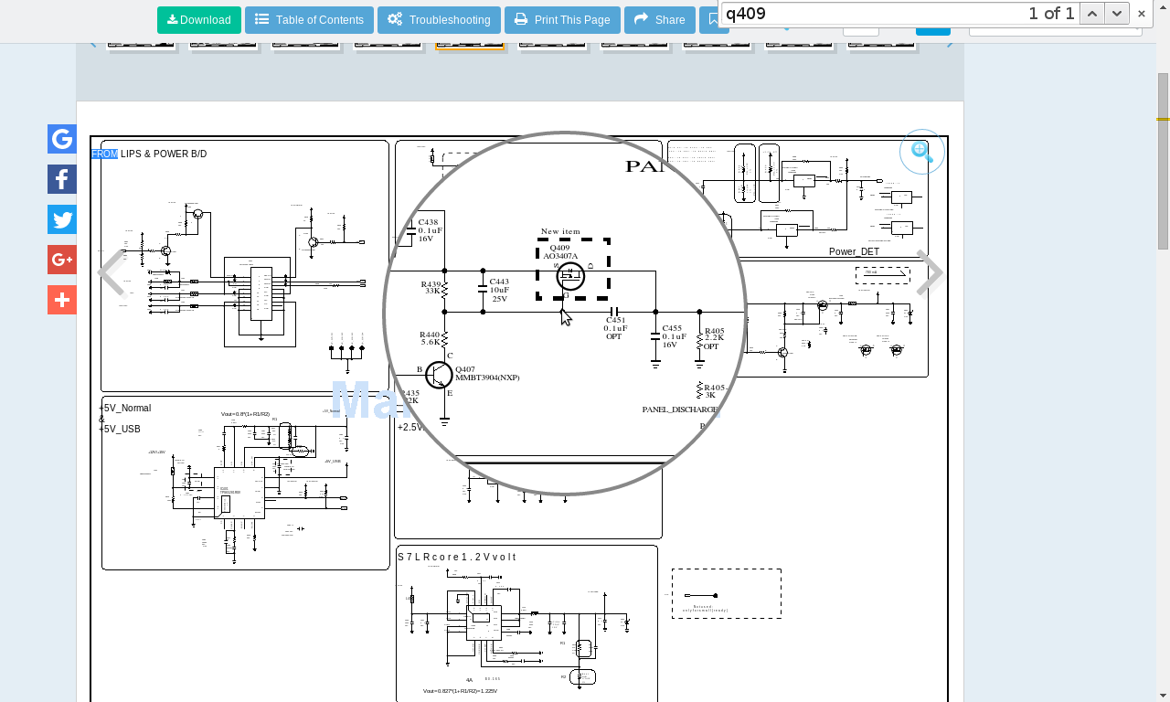
Task: Click the 'LIPS & POWER B/D' label
Action: pyautogui.click(x=164, y=154)
